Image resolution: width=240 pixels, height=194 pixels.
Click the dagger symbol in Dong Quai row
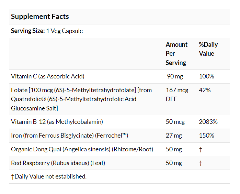pyautogui.click(x=201, y=149)
